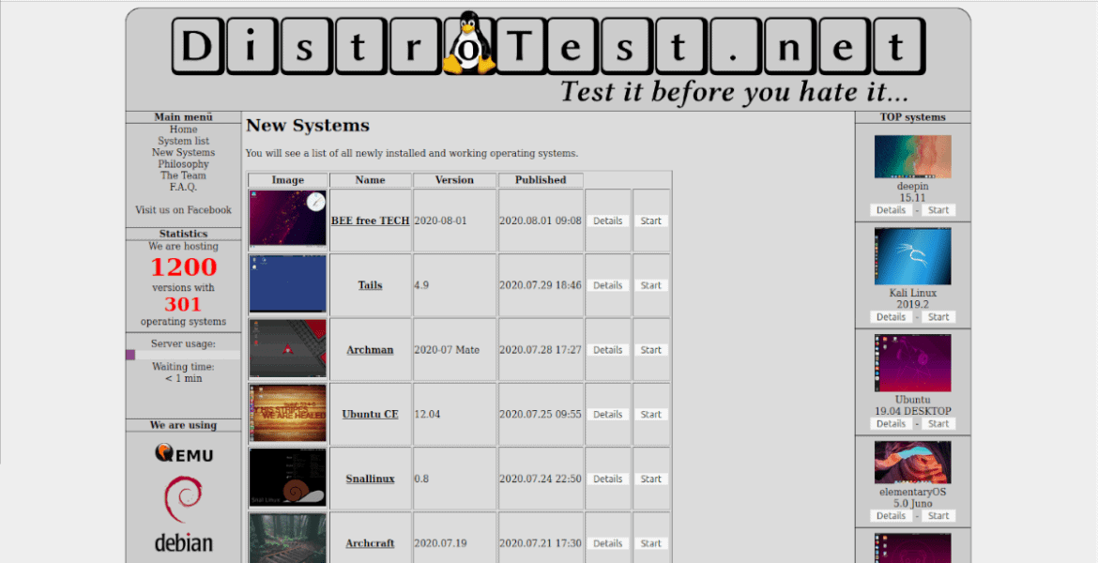The image size is (1098, 563).
Task: Click the Archcraft name link
Action: pos(370,543)
